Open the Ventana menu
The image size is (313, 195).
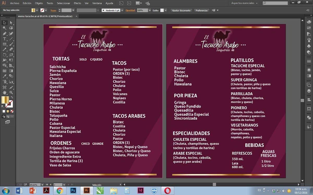[97, 3]
